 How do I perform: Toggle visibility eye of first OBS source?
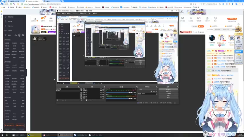(x=101, y=89)
